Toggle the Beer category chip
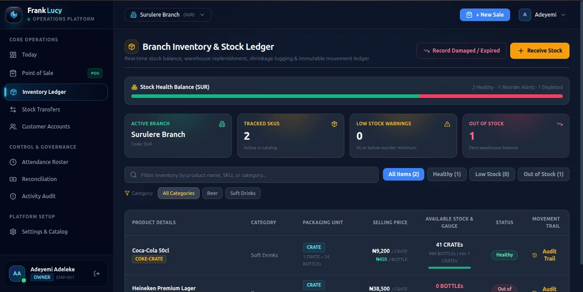 point(212,193)
